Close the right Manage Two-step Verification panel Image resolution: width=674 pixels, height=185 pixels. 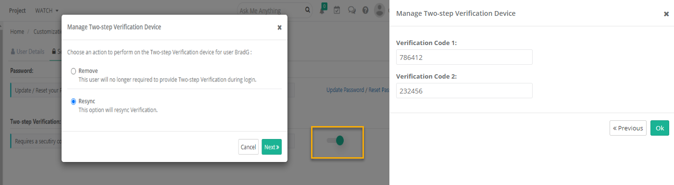666,14
